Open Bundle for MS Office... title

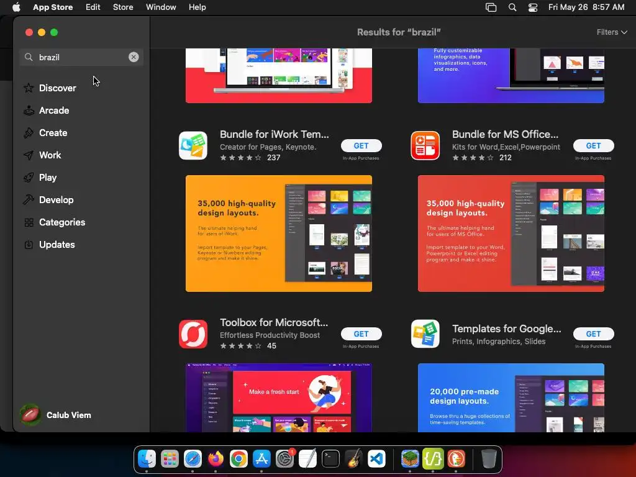[506, 134]
